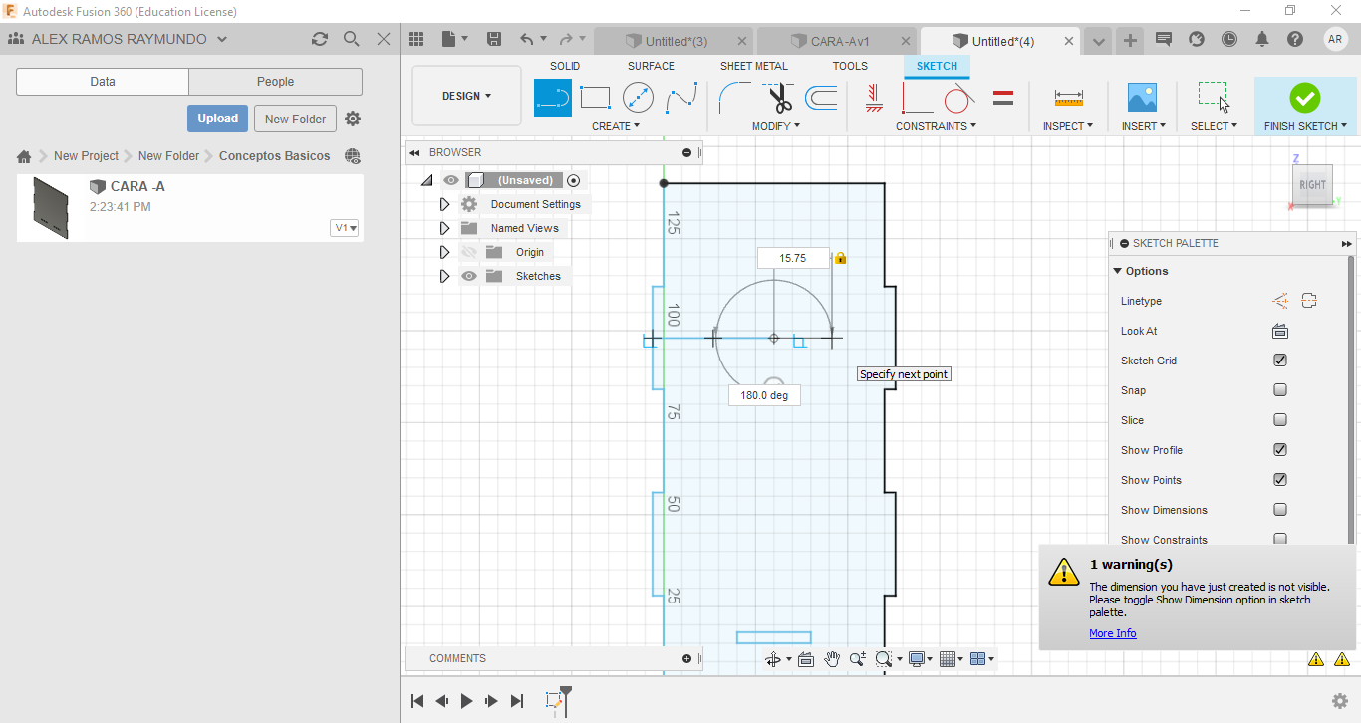Click the Select window tool
Image resolution: width=1361 pixels, height=723 pixels.
point(1214,98)
